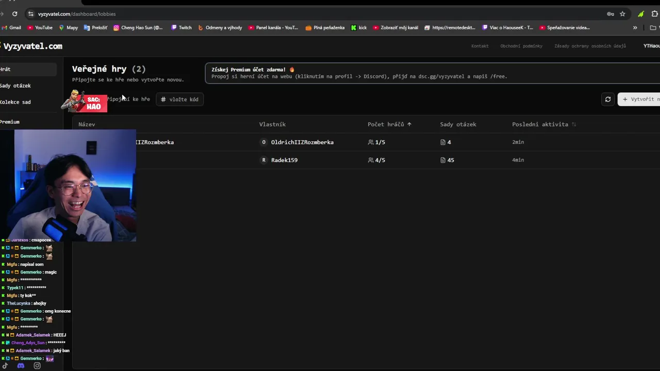Click the vložte kód code field
This screenshot has width=660, height=371.
[180, 99]
